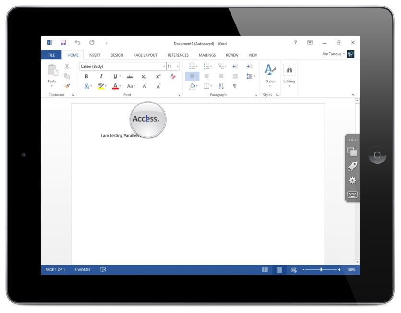Select the Format Painter brush
The height and width of the screenshot is (313, 401).
pyautogui.click(x=67, y=86)
